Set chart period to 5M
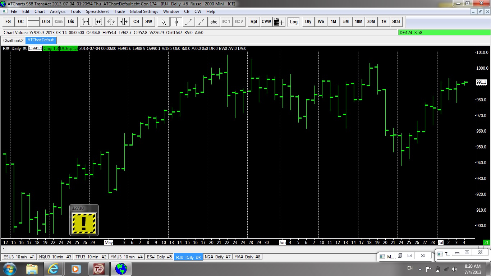Viewport: 491px width, 276px height. coord(346,22)
